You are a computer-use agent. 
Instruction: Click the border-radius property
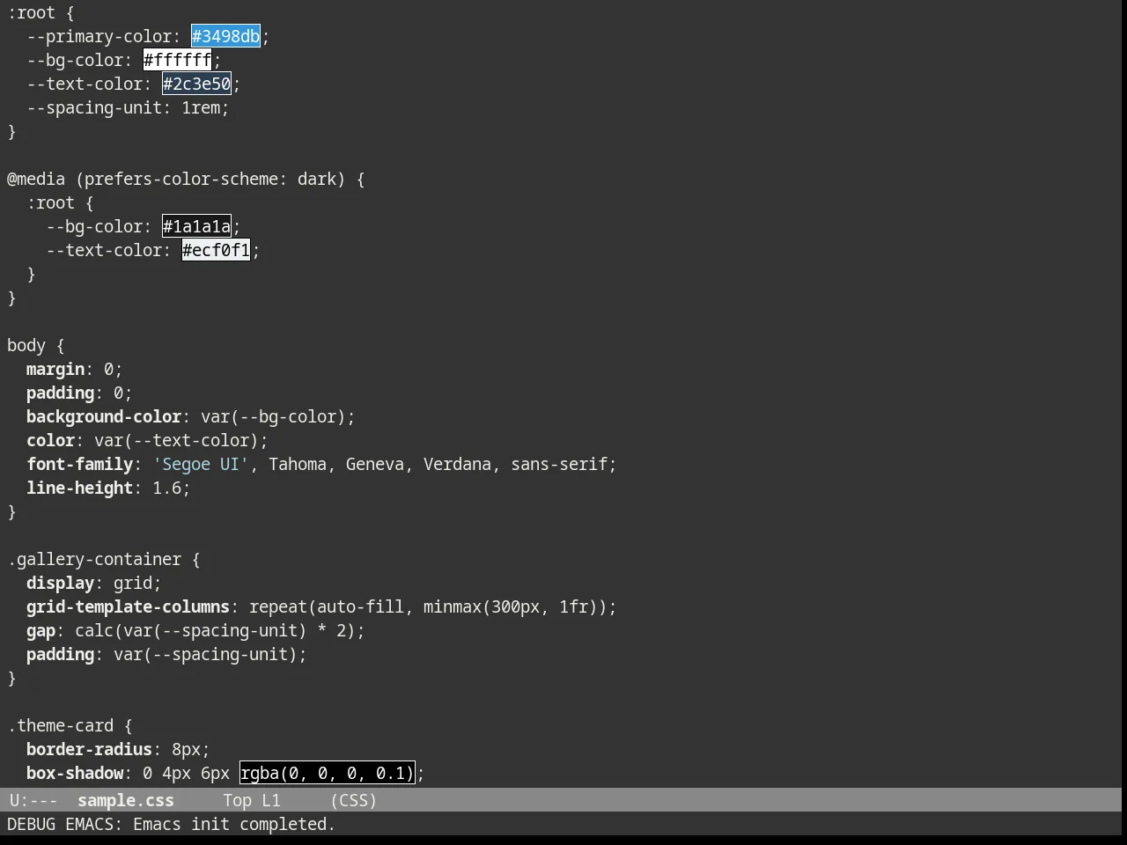point(89,749)
